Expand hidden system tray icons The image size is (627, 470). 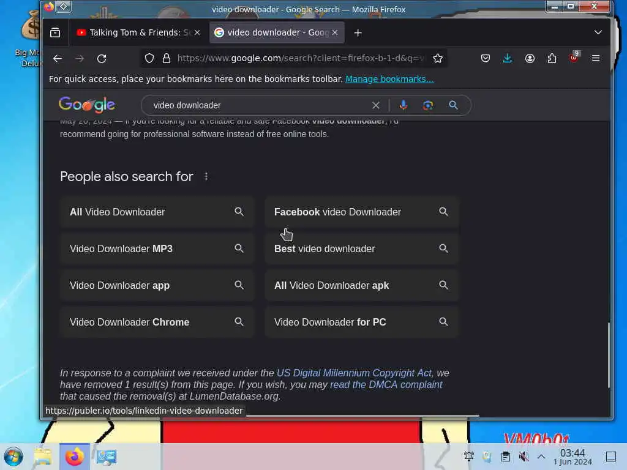click(541, 457)
